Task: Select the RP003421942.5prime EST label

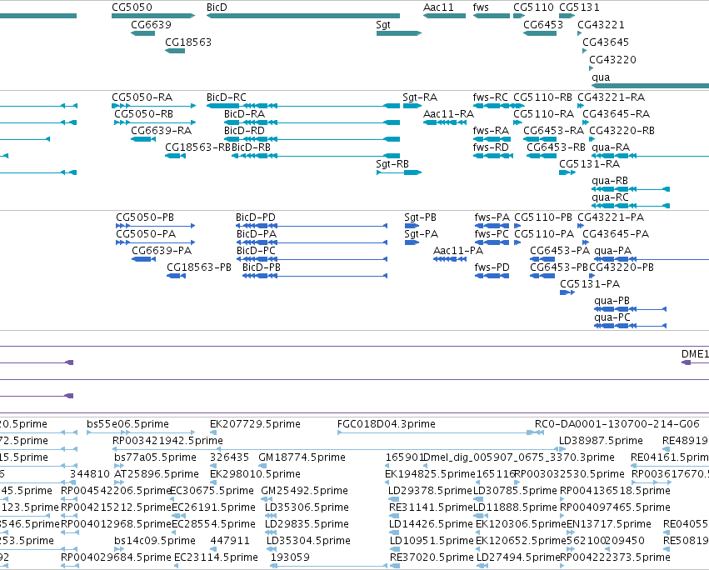Action: [x=167, y=441]
